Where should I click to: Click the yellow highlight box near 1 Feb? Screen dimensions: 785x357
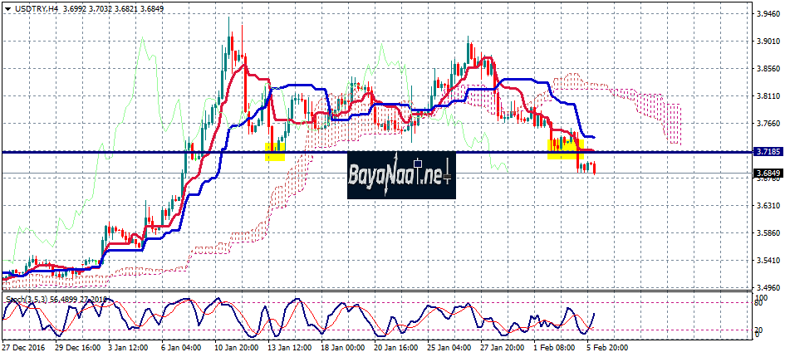565,149
